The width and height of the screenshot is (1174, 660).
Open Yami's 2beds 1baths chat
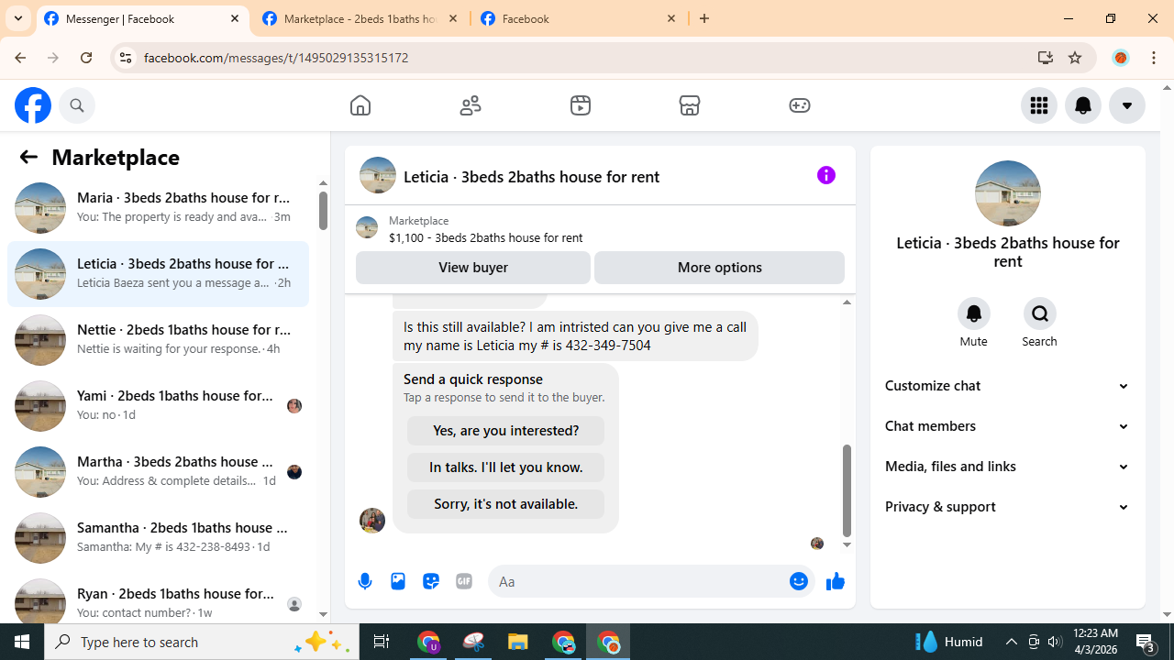[158, 406]
